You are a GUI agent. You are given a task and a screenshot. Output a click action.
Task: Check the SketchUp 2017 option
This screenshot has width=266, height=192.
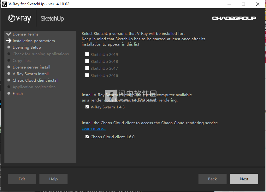point(87,68)
